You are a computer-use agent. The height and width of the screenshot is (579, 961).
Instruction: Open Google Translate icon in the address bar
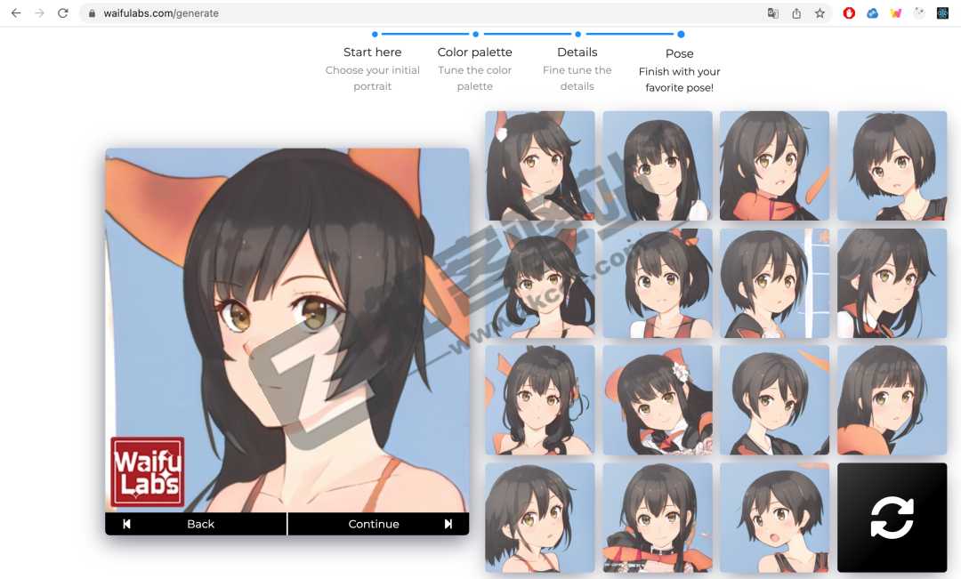point(773,13)
